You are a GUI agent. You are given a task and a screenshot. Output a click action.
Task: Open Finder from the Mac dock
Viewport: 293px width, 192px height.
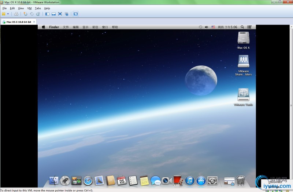[x=54, y=181]
